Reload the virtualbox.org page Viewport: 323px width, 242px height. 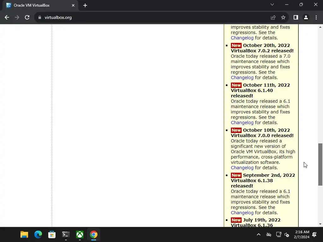[x=27, y=18]
